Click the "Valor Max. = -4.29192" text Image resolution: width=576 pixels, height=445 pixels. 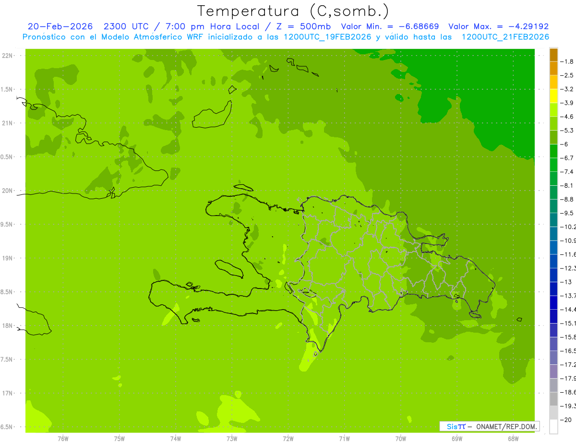click(498, 26)
